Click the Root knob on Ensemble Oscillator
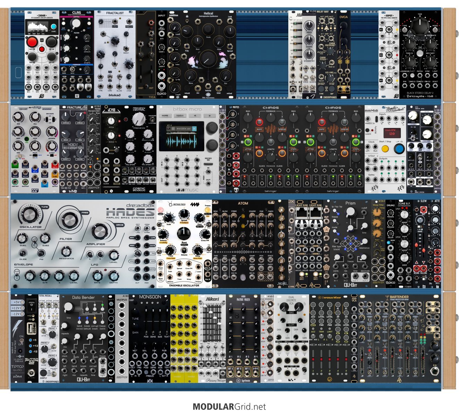 point(184,233)
